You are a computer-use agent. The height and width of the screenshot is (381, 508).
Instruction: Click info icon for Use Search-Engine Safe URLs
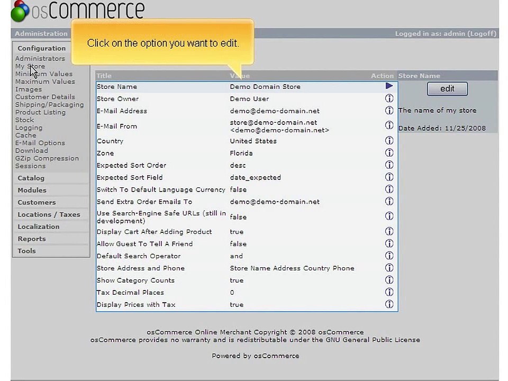point(389,216)
